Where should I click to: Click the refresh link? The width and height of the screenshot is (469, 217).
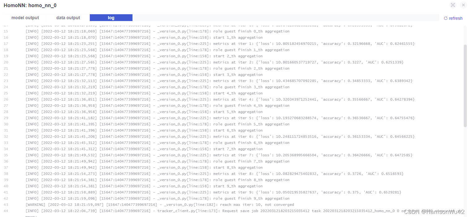[453, 18]
